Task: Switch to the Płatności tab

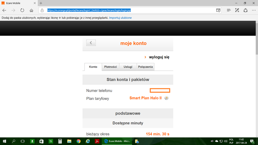Action: click(111, 67)
